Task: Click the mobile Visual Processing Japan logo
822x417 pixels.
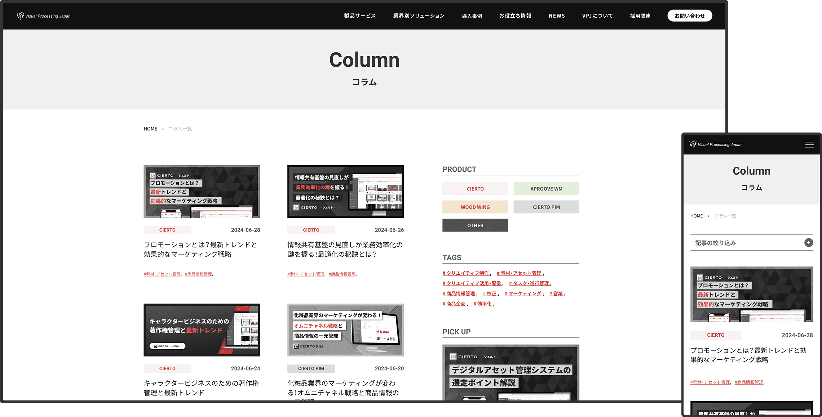Action: 716,144
